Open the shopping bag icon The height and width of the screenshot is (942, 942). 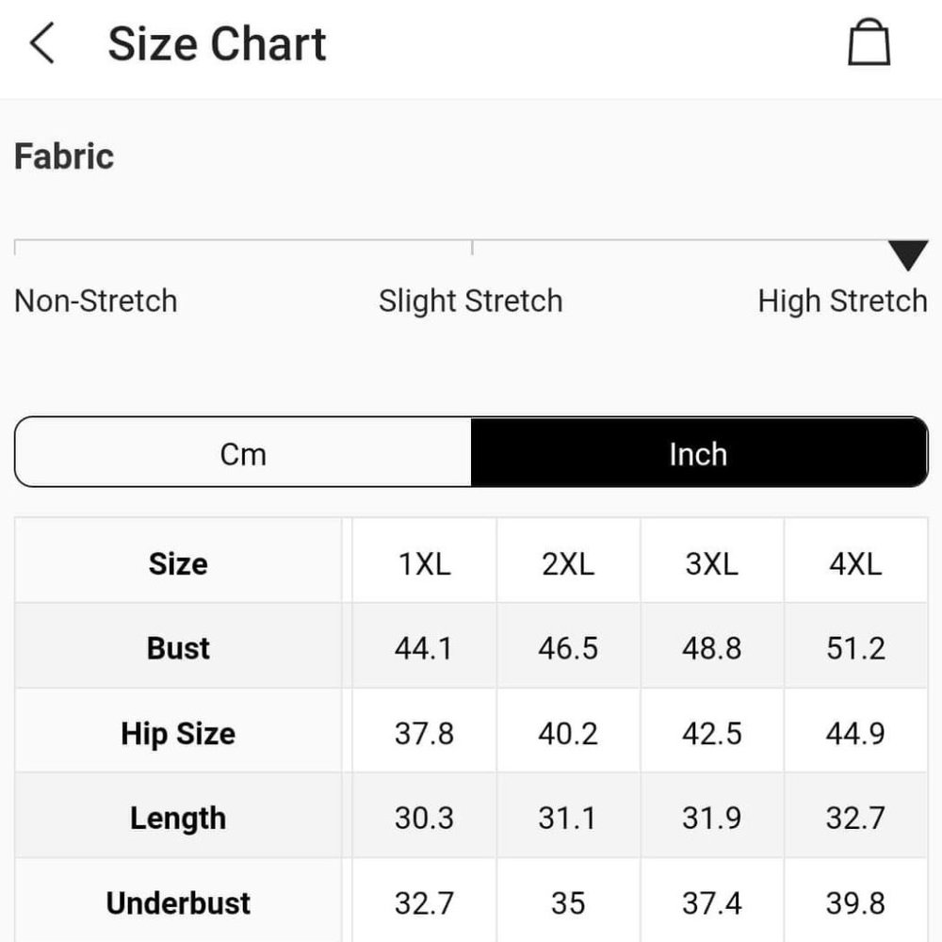[x=869, y=42]
